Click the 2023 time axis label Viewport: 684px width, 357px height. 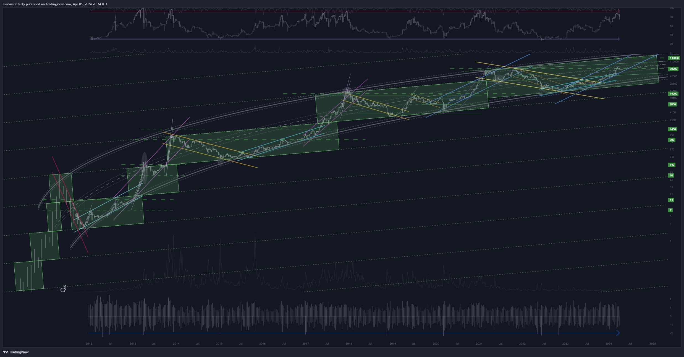coord(565,344)
